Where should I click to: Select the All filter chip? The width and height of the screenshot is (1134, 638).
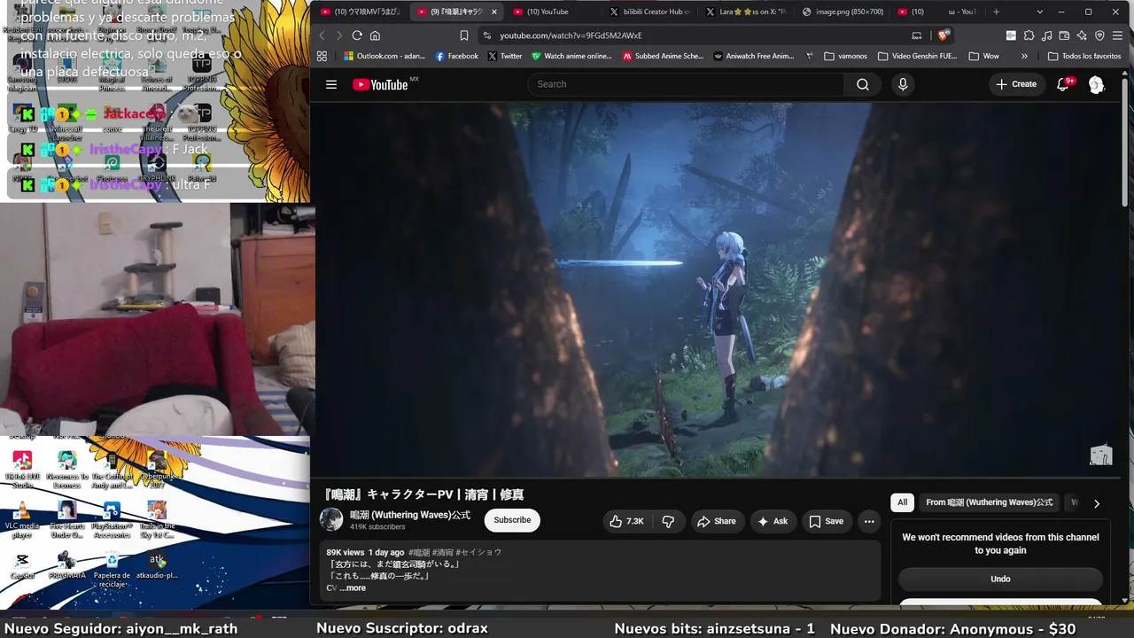902,502
